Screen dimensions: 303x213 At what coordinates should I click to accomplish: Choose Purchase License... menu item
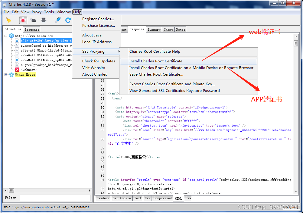98,25
